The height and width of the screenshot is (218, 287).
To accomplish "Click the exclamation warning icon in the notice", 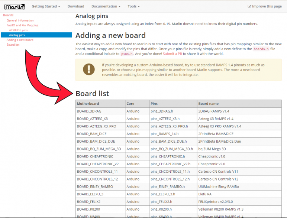I will click(88, 69).
